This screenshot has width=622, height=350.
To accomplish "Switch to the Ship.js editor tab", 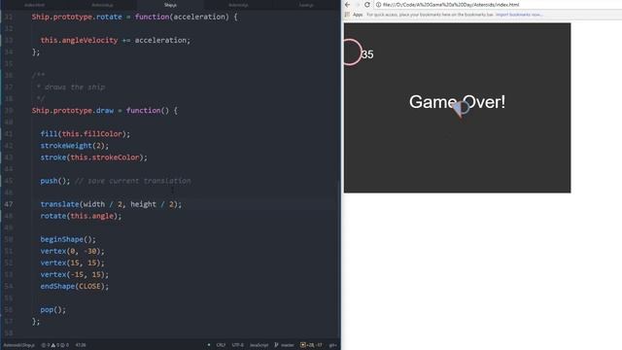I will tap(170, 5).
